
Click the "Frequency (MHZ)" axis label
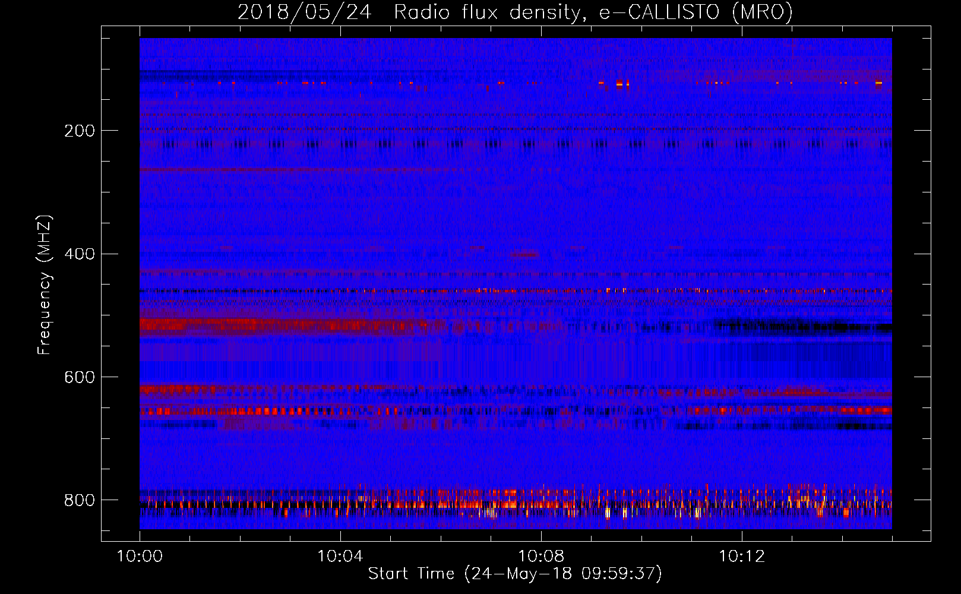(x=45, y=285)
